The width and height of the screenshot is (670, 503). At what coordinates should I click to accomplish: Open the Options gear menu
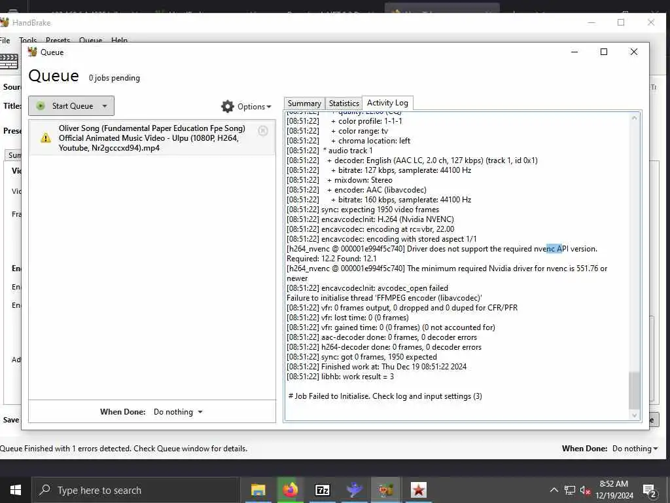tap(246, 107)
